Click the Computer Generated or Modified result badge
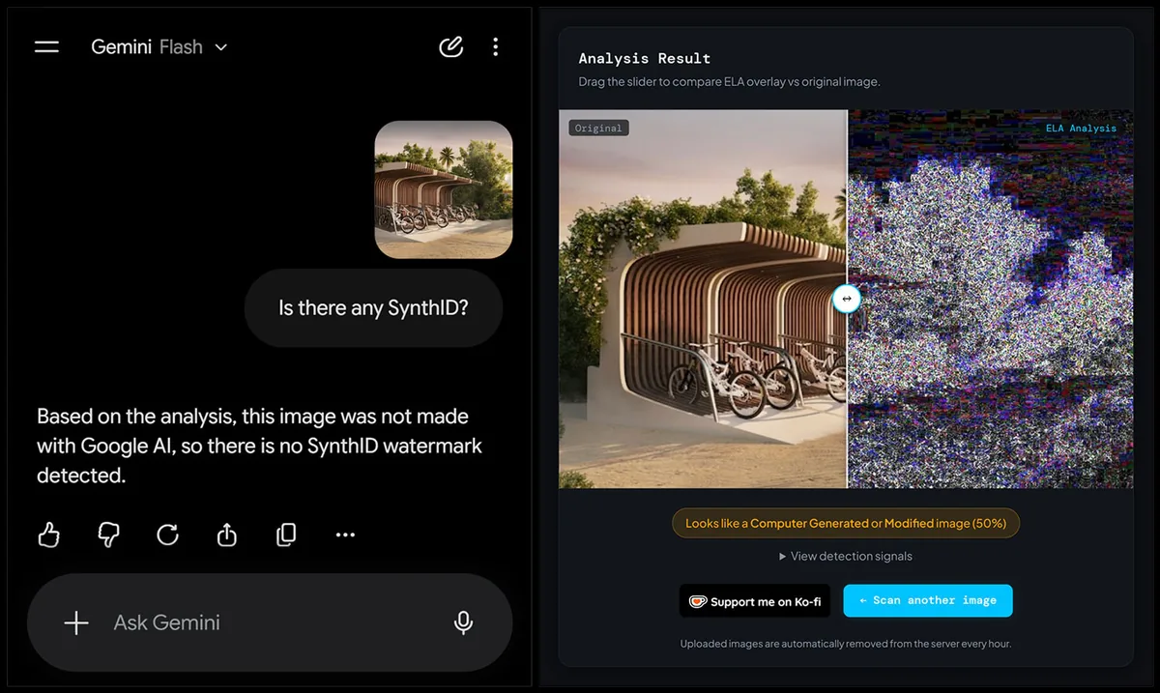Screen dimensions: 1160x693 (x=846, y=523)
